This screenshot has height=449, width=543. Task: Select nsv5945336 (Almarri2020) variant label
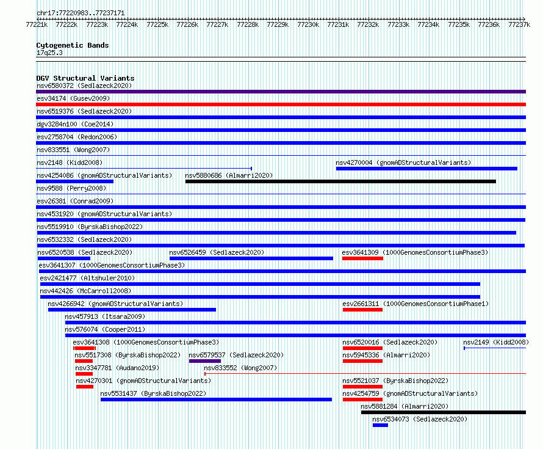[x=386, y=355]
